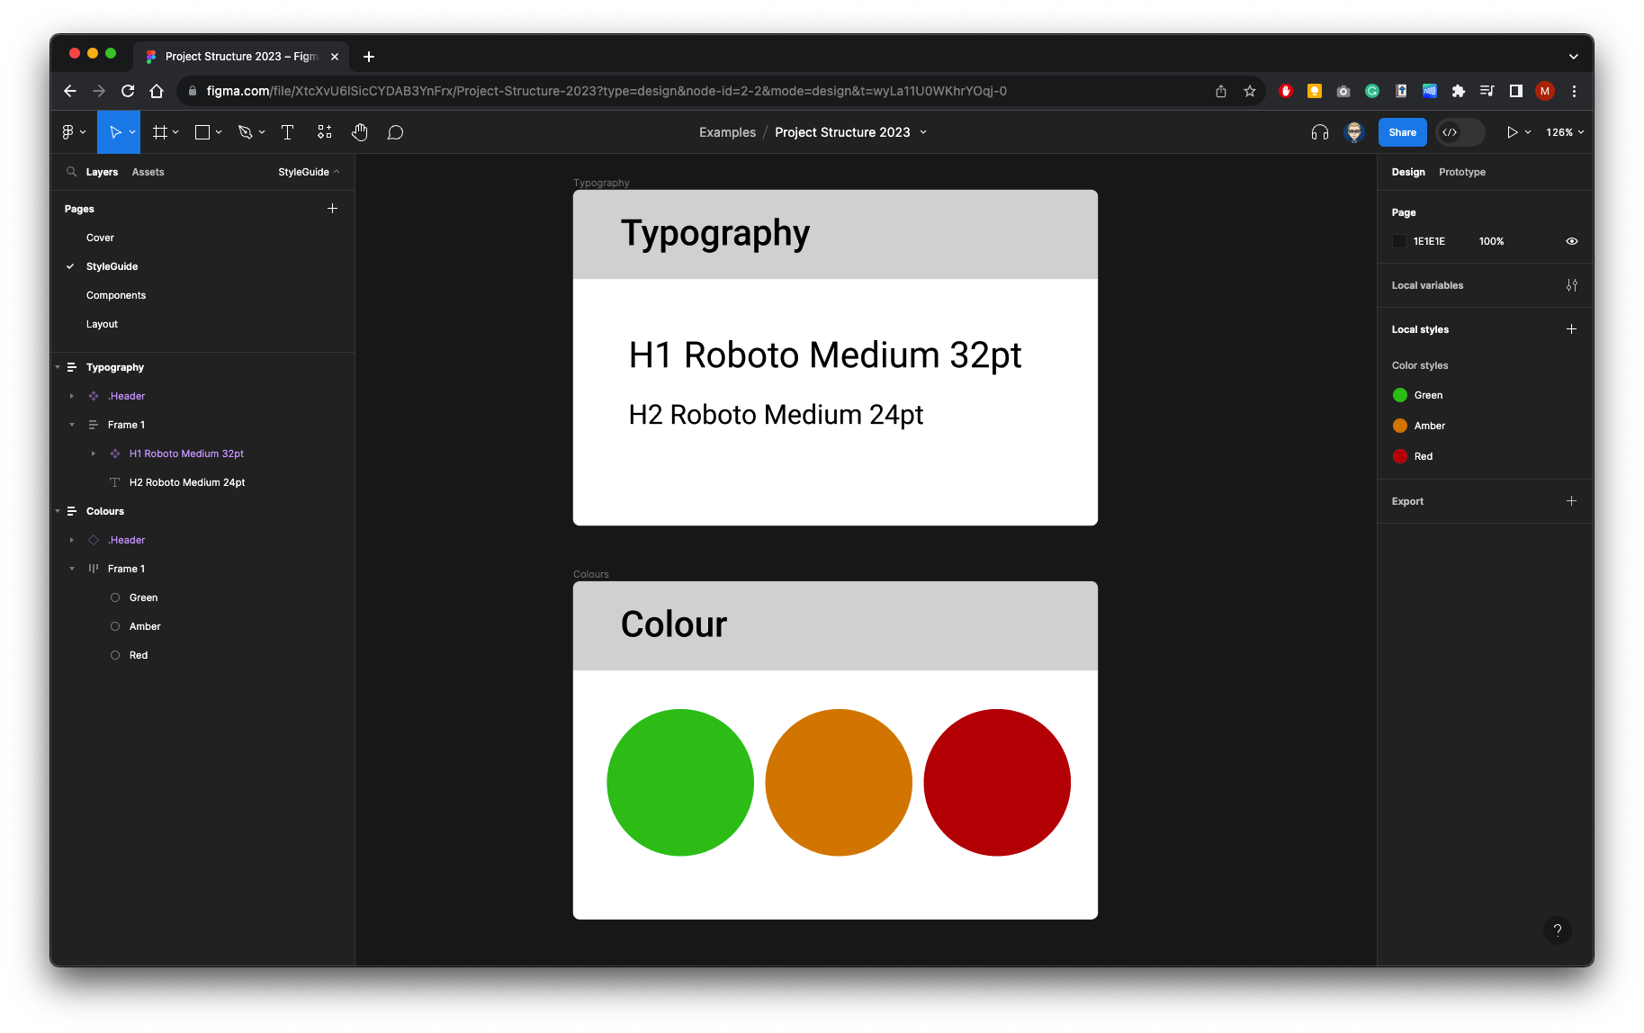Click the user avatar in toolbar
The width and height of the screenshot is (1644, 1033).
(1354, 132)
